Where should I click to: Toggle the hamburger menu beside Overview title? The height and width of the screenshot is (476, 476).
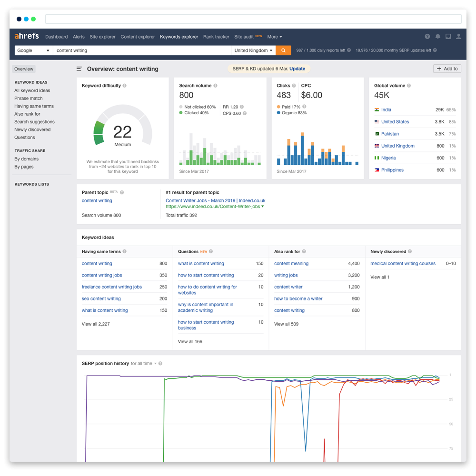(79, 69)
